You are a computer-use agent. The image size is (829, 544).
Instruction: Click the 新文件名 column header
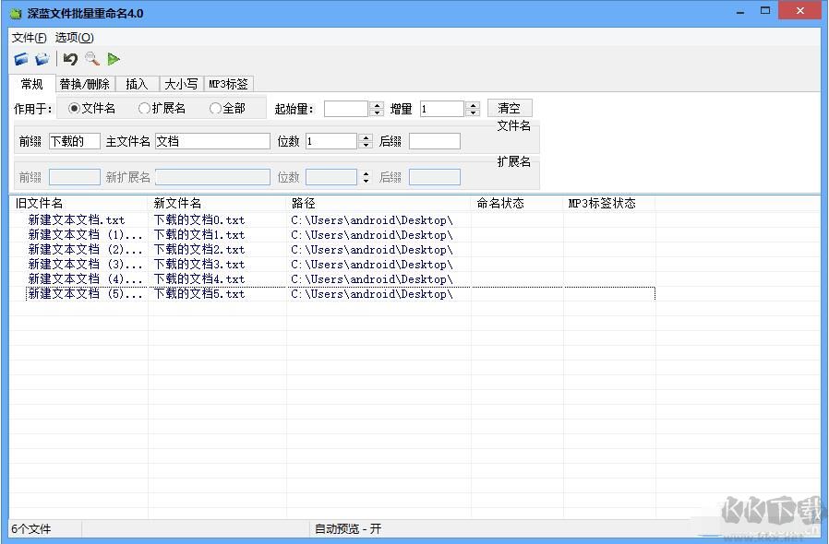click(217, 204)
